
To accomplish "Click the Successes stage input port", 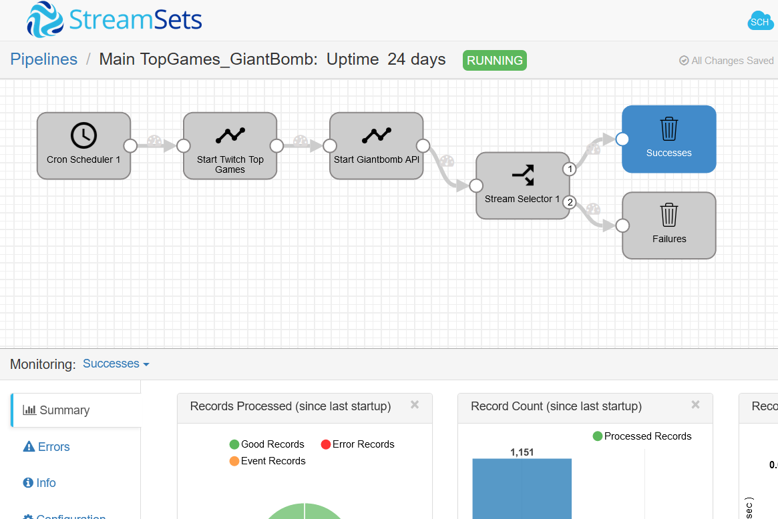I will [x=622, y=139].
